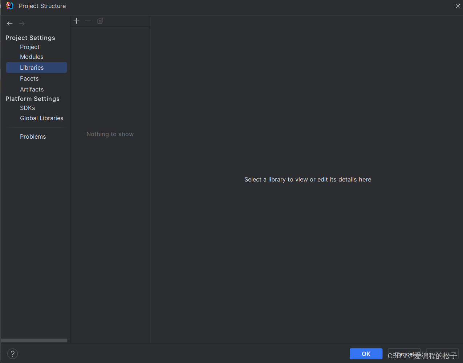The width and height of the screenshot is (463, 363).
Task: Go to the Facets section
Action: click(29, 79)
